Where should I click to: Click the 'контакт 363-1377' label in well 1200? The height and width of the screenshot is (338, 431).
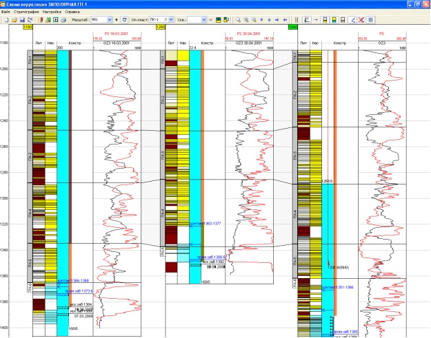(x=206, y=224)
